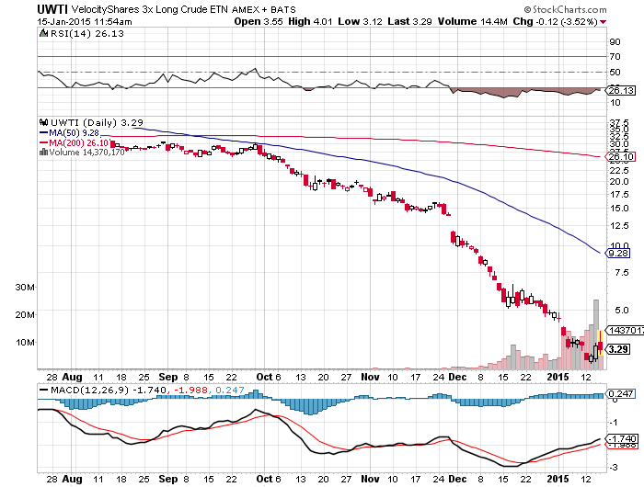644x487 pixels.
Task: Click Aug on the MACD panel date axis
Action: (x=73, y=479)
